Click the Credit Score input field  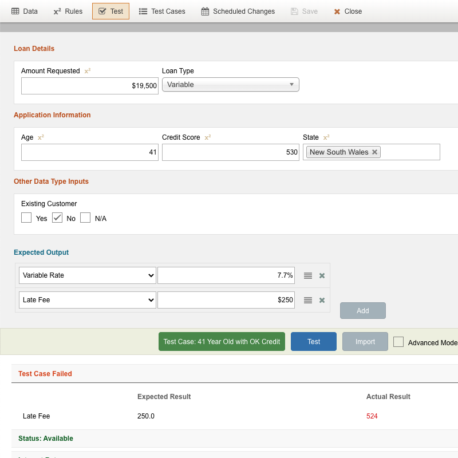tap(231, 152)
